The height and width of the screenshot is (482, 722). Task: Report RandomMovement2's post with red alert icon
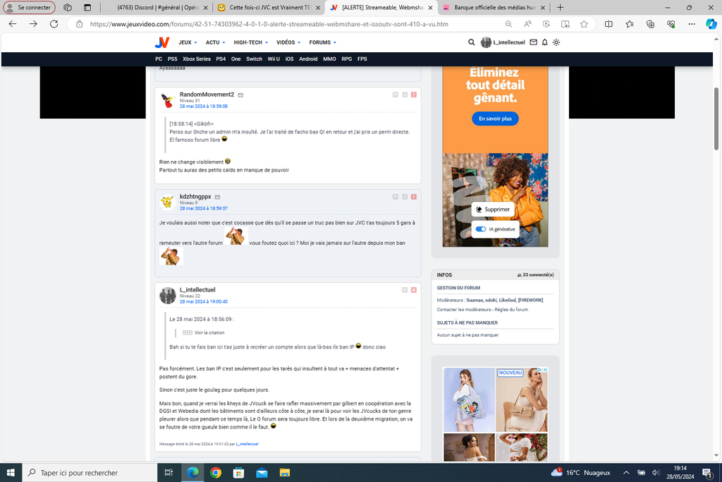tap(413, 95)
